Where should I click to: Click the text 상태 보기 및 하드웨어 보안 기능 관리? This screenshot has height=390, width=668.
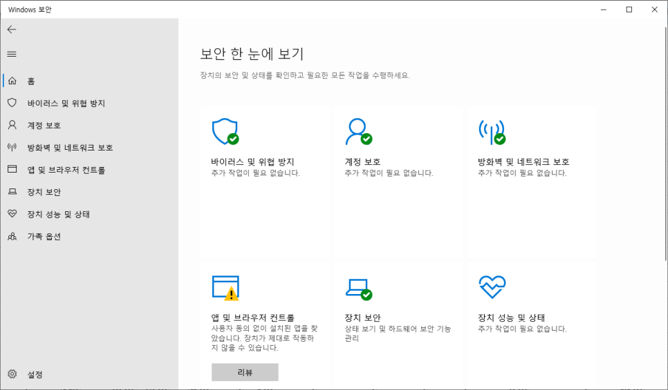398,333
